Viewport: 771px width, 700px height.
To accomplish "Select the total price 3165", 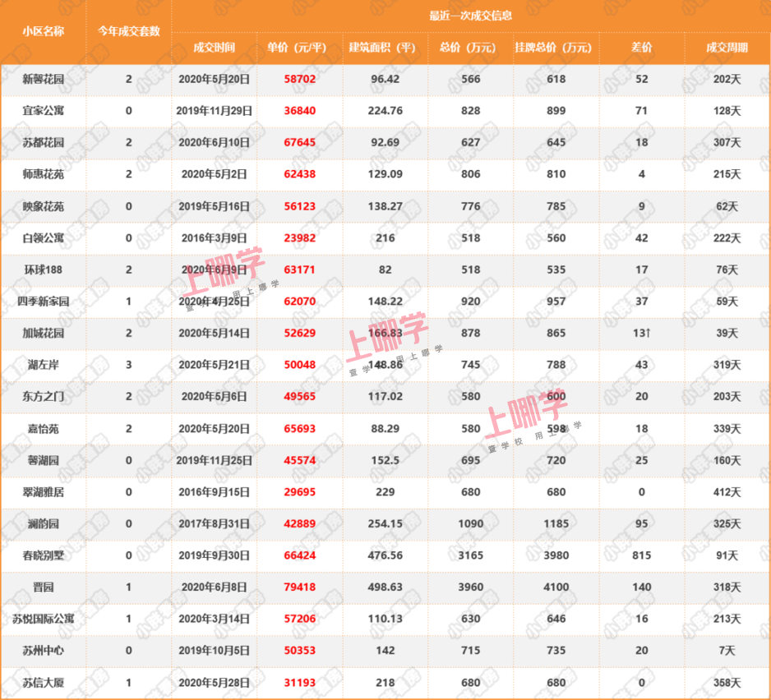I will coord(470,555).
